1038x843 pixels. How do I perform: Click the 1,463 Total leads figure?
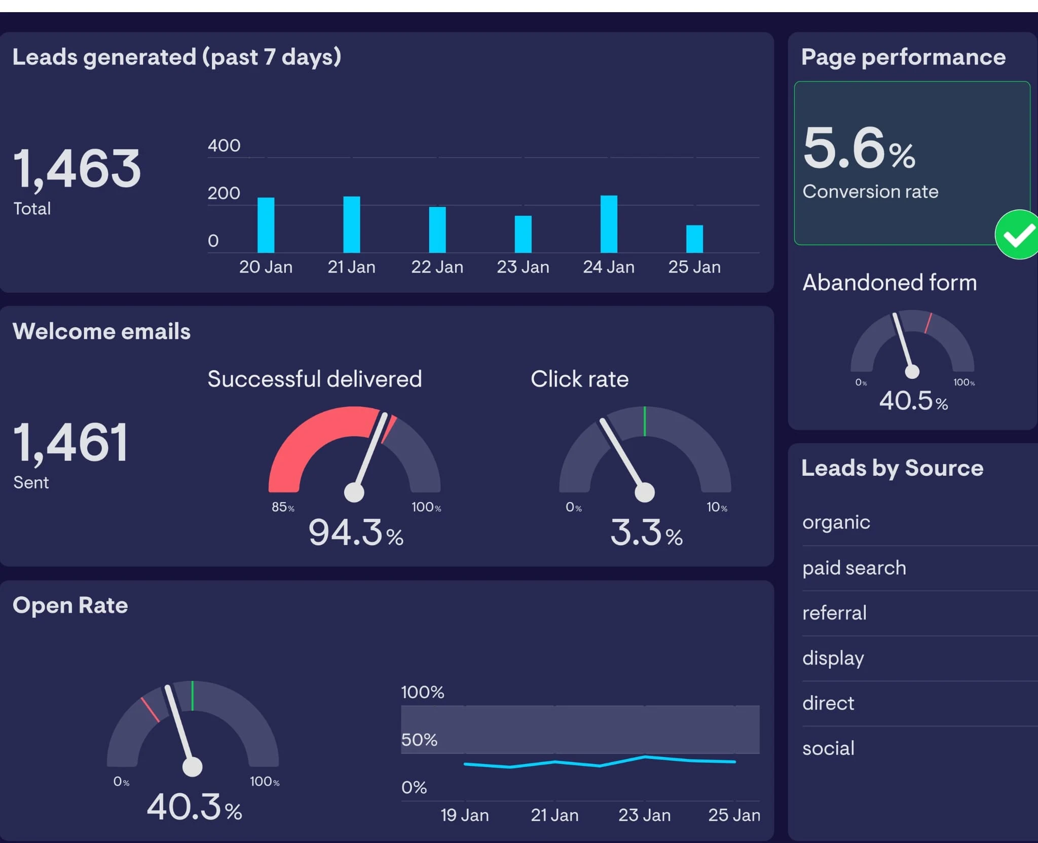click(77, 169)
